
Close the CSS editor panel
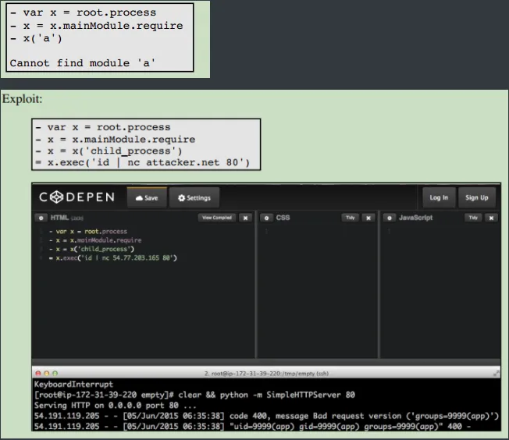point(368,218)
